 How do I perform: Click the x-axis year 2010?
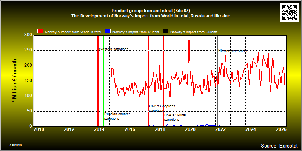39,129
